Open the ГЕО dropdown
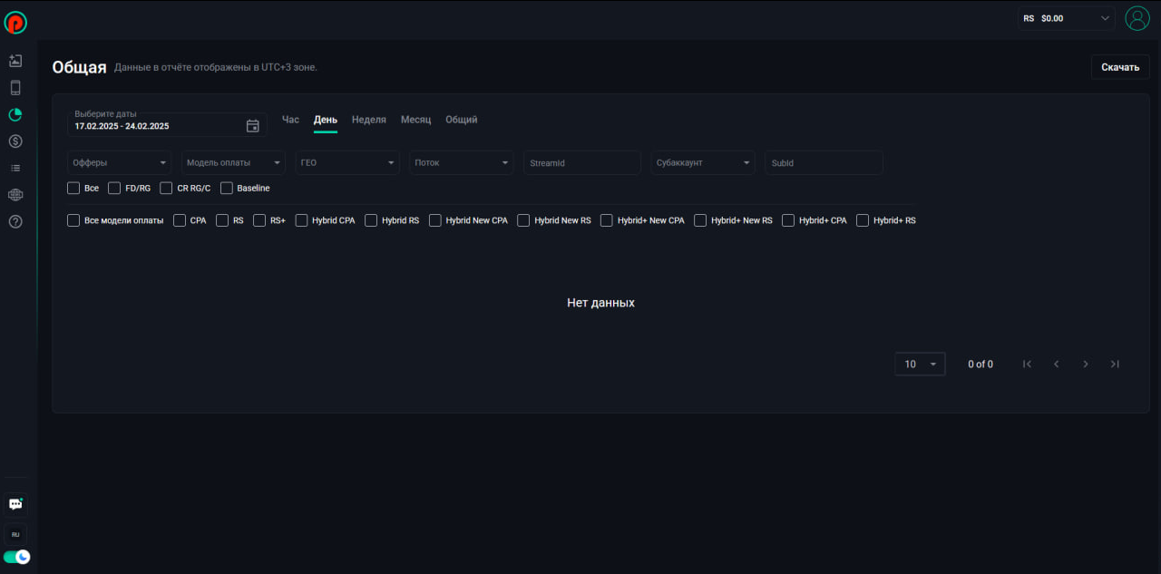The width and height of the screenshot is (1161, 574). tap(347, 163)
